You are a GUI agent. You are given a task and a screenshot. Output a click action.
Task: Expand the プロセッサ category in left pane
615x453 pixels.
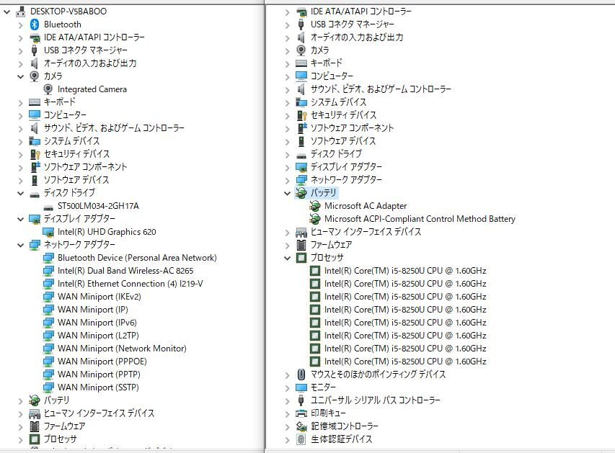coord(20,439)
